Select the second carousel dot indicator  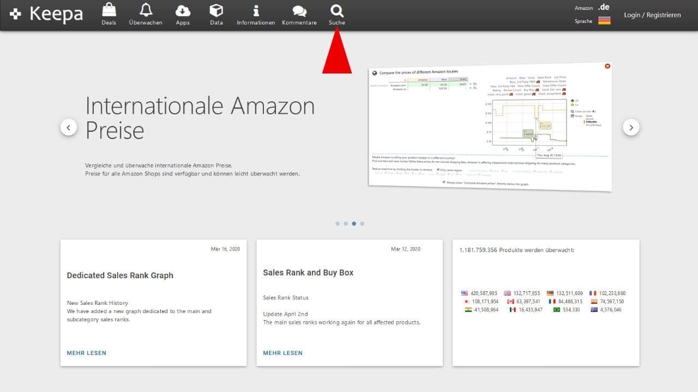[346, 223]
